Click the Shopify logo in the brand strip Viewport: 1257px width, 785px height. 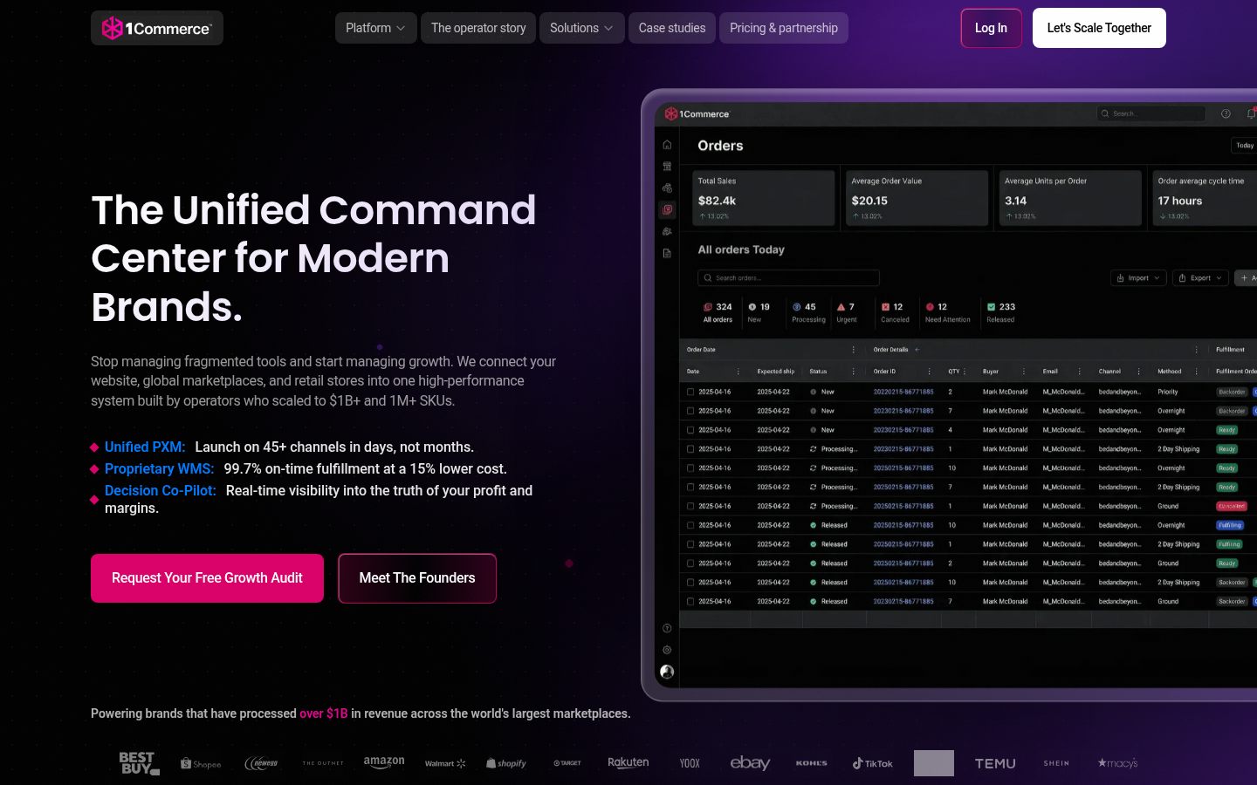click(x=506, y=763)
